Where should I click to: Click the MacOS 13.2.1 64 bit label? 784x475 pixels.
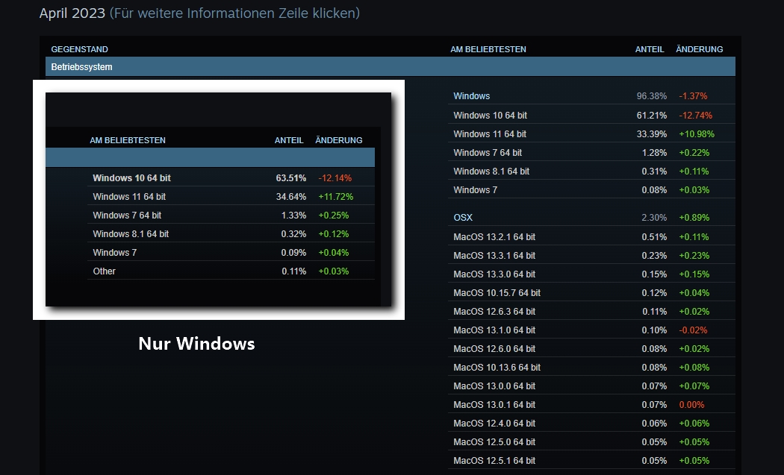click(x=494, y=236)
